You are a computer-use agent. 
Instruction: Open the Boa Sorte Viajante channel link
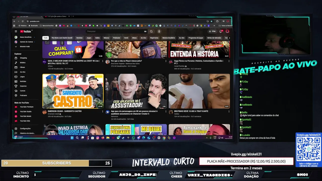tap(125, 64)
